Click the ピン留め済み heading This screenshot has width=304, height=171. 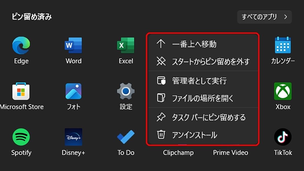click(x=32, y=17)
